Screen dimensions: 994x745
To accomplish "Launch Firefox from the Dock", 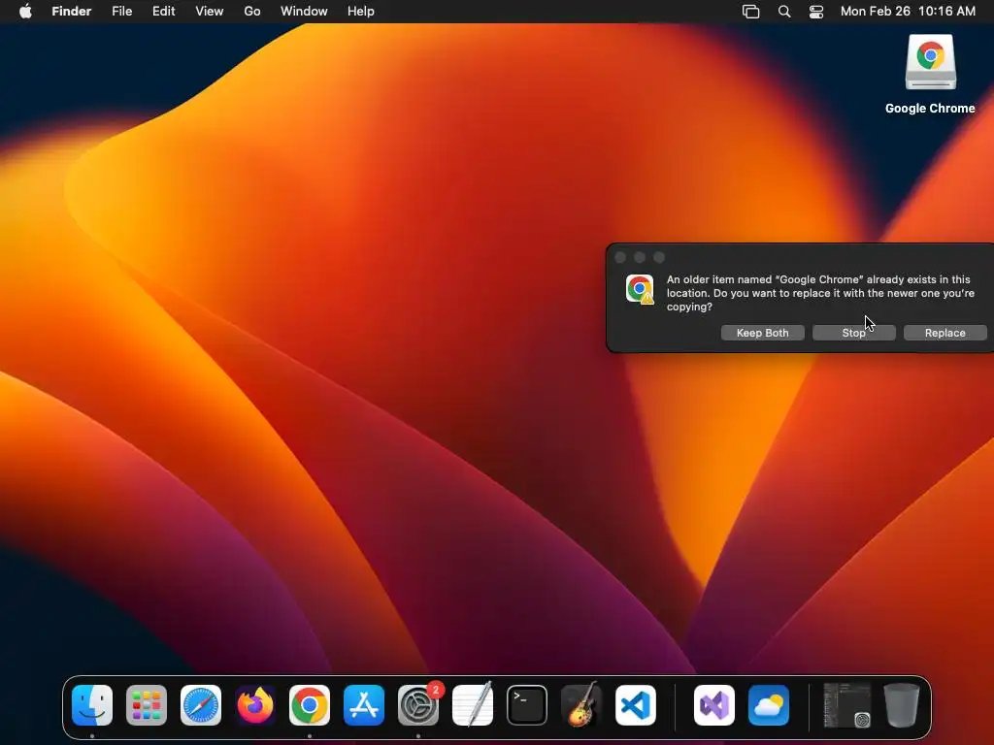I will (255, 705).
